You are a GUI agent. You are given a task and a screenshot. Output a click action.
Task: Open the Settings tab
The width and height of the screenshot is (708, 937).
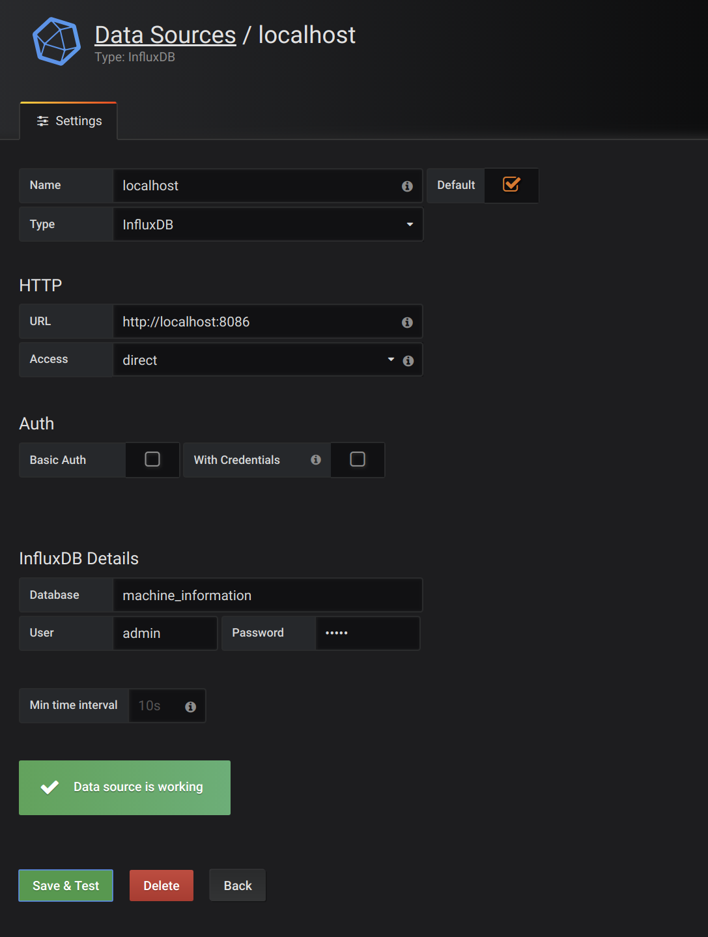tap(69, 121)
